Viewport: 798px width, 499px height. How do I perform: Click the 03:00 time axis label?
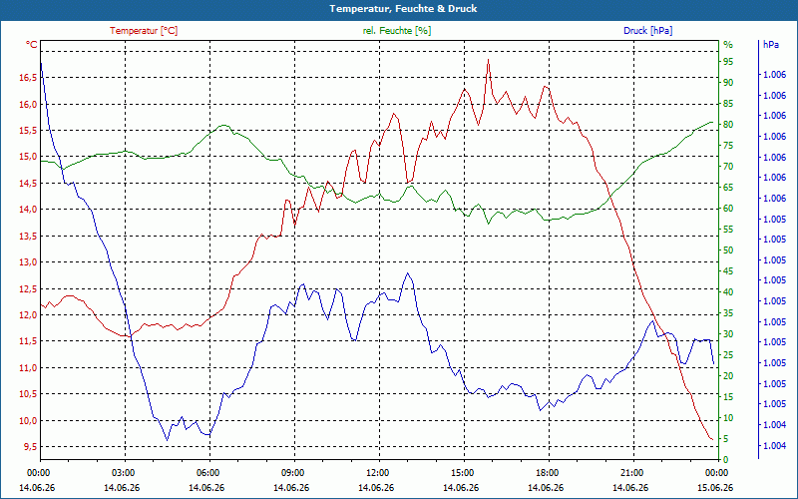(121, 473)
